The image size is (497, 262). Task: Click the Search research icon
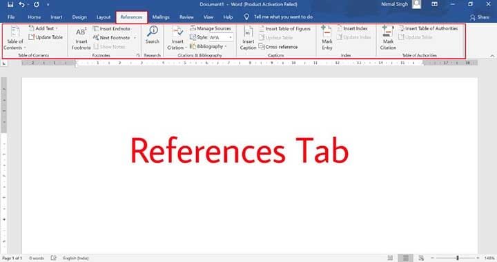152,34
